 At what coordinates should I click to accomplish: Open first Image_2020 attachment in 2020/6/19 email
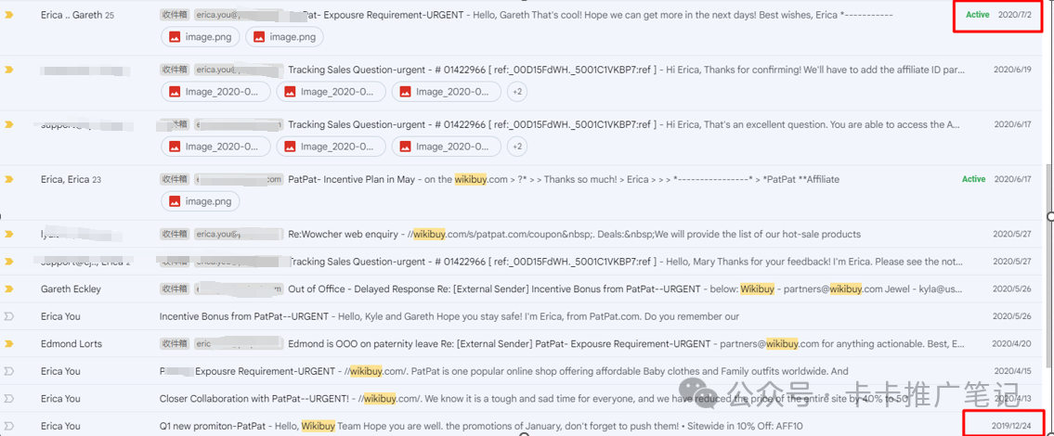click(215, 91)
